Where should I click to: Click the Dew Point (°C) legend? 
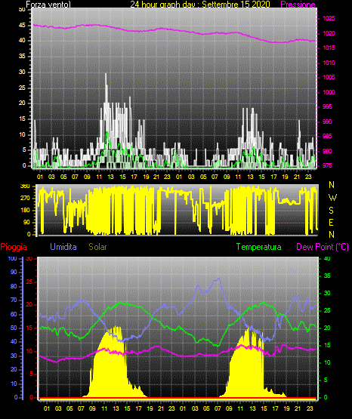click(x=323, y=247)
